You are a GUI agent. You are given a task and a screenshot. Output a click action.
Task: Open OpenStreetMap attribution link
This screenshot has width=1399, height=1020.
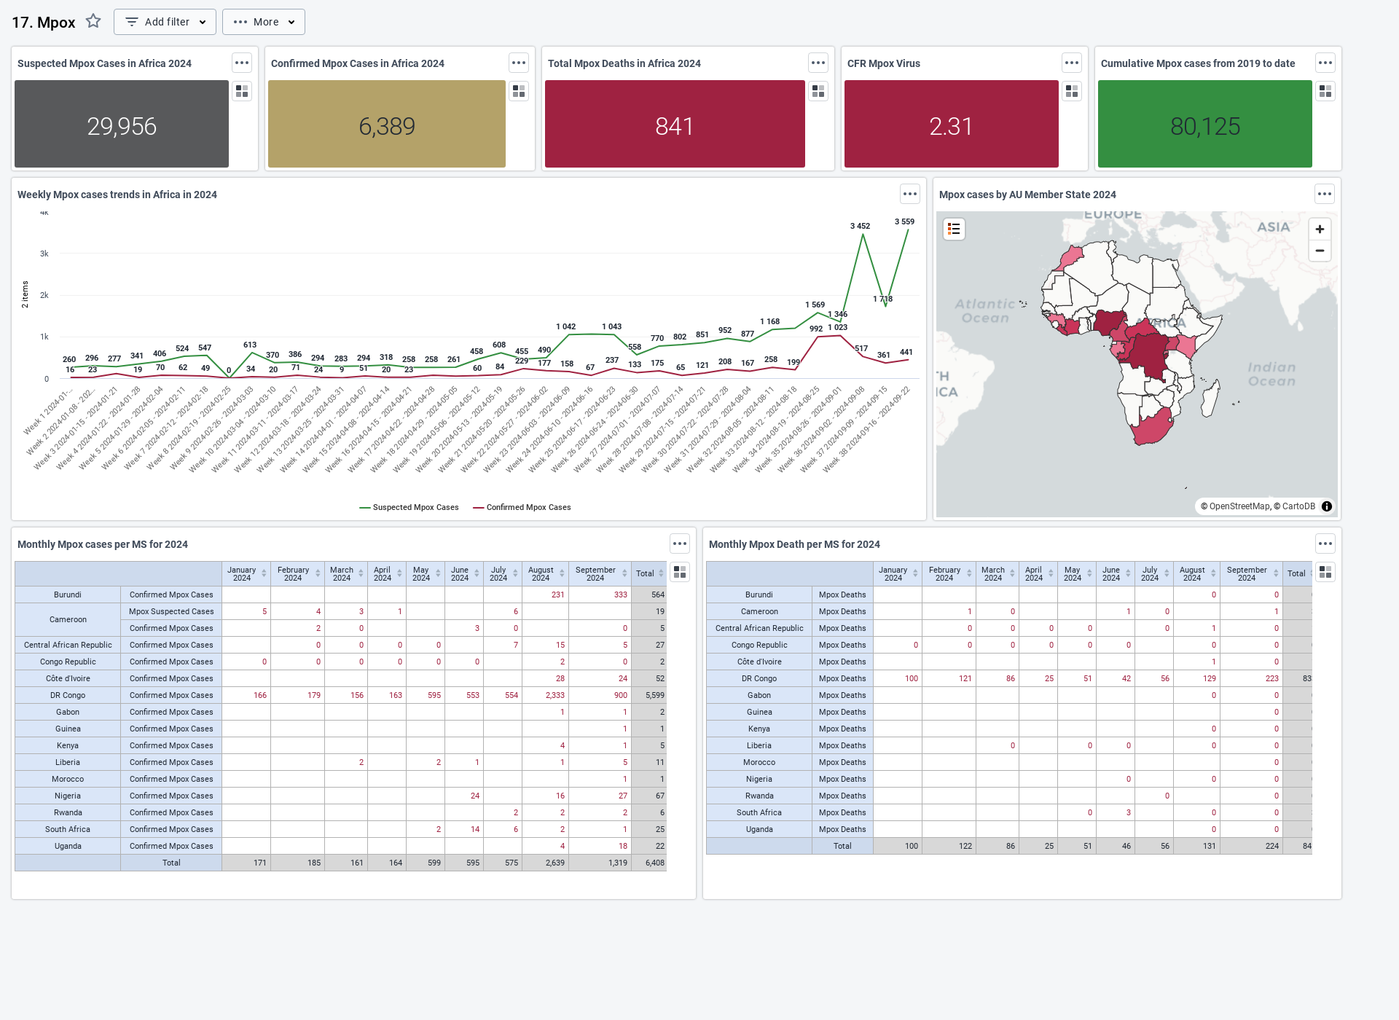(x=1239, y=506)
